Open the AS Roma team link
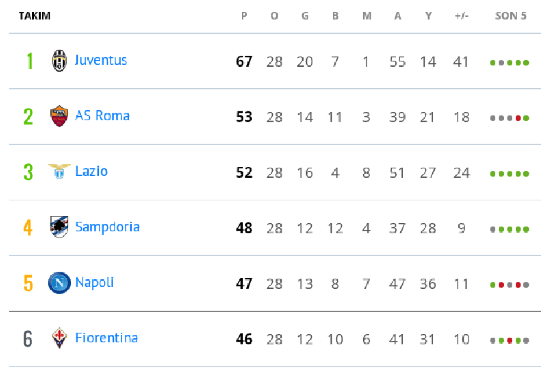Screen dimensions: 547x369 pyautogui.click(x=103, y=116)
